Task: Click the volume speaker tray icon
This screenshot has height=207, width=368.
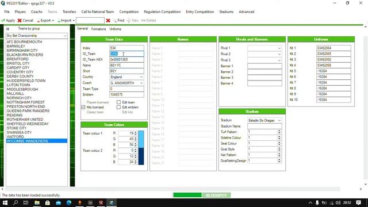Action: pos(338,202)
